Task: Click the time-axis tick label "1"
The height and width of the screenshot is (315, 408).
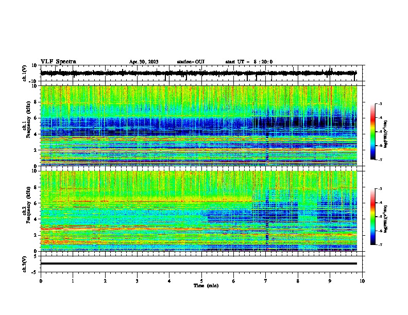Action: click(x=73, y=281)
